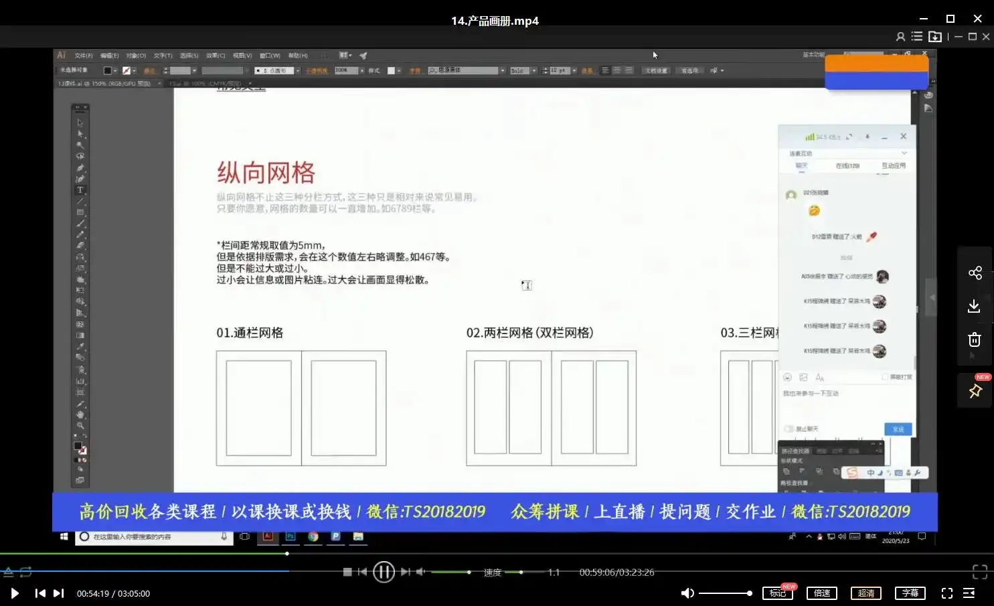
Task: Click the 文档设置 button
Action: (x=655, y=70)
